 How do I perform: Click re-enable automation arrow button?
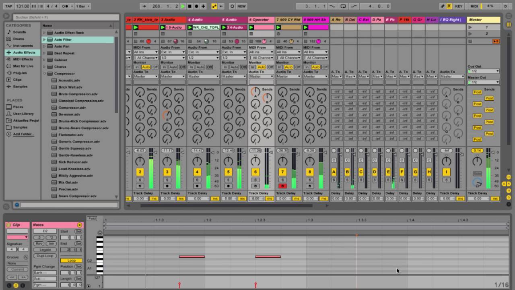221,6
